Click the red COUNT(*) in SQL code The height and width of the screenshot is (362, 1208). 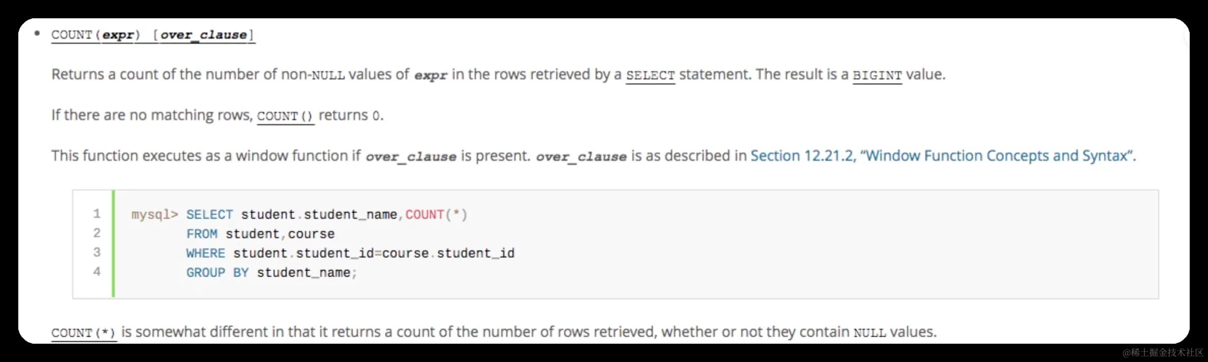[436, 215]
